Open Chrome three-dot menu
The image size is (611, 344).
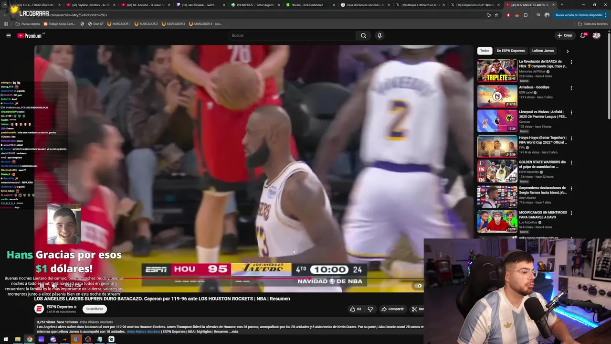(607, 15)
